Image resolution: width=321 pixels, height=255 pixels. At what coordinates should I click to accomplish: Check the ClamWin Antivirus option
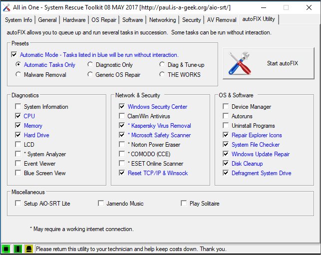[122, 116]
